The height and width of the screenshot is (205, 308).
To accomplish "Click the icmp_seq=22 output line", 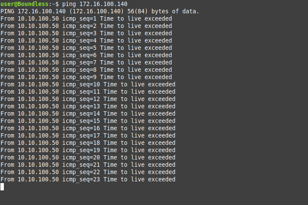I will (88, 172).
